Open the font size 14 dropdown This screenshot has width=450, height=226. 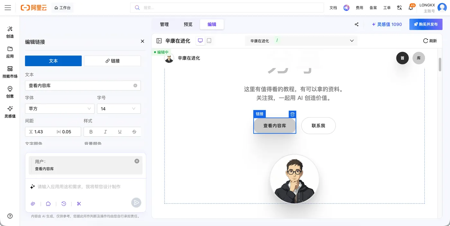tap(119, 109)
